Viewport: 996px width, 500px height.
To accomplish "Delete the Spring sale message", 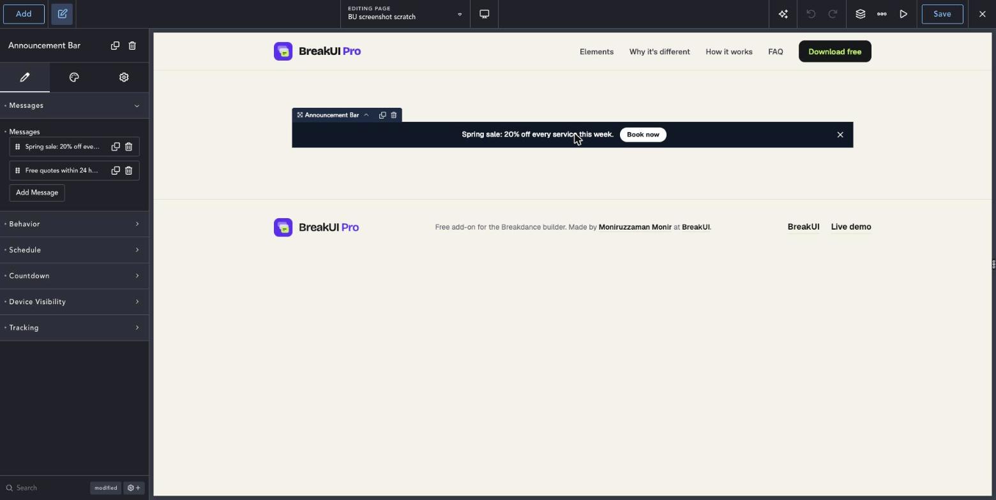I will [x=128, y=147].
